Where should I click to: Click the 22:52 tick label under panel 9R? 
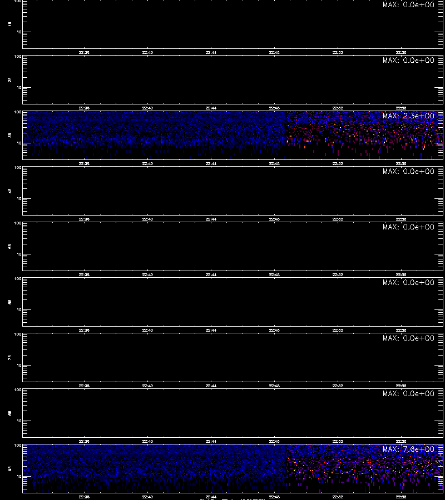[x=338, y=497]
